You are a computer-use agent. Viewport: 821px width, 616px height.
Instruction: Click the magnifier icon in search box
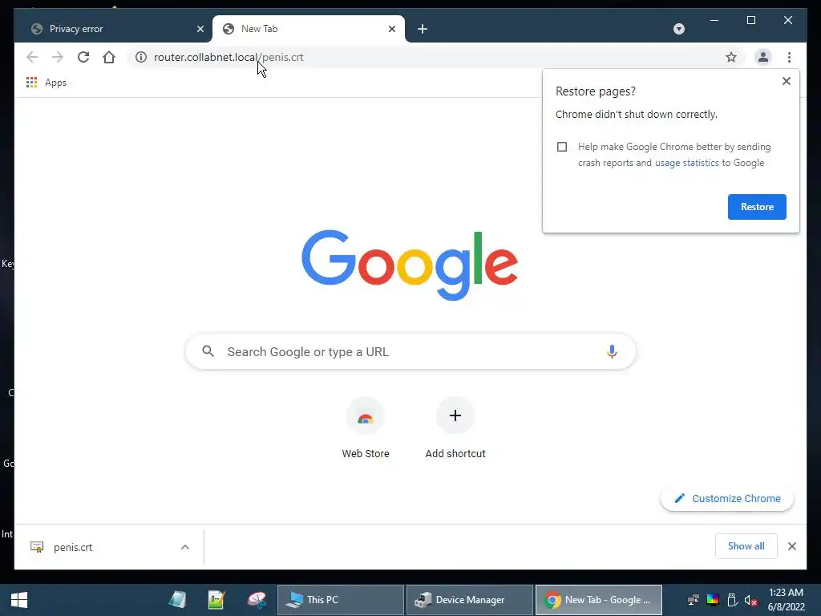[x=208, y=351]
